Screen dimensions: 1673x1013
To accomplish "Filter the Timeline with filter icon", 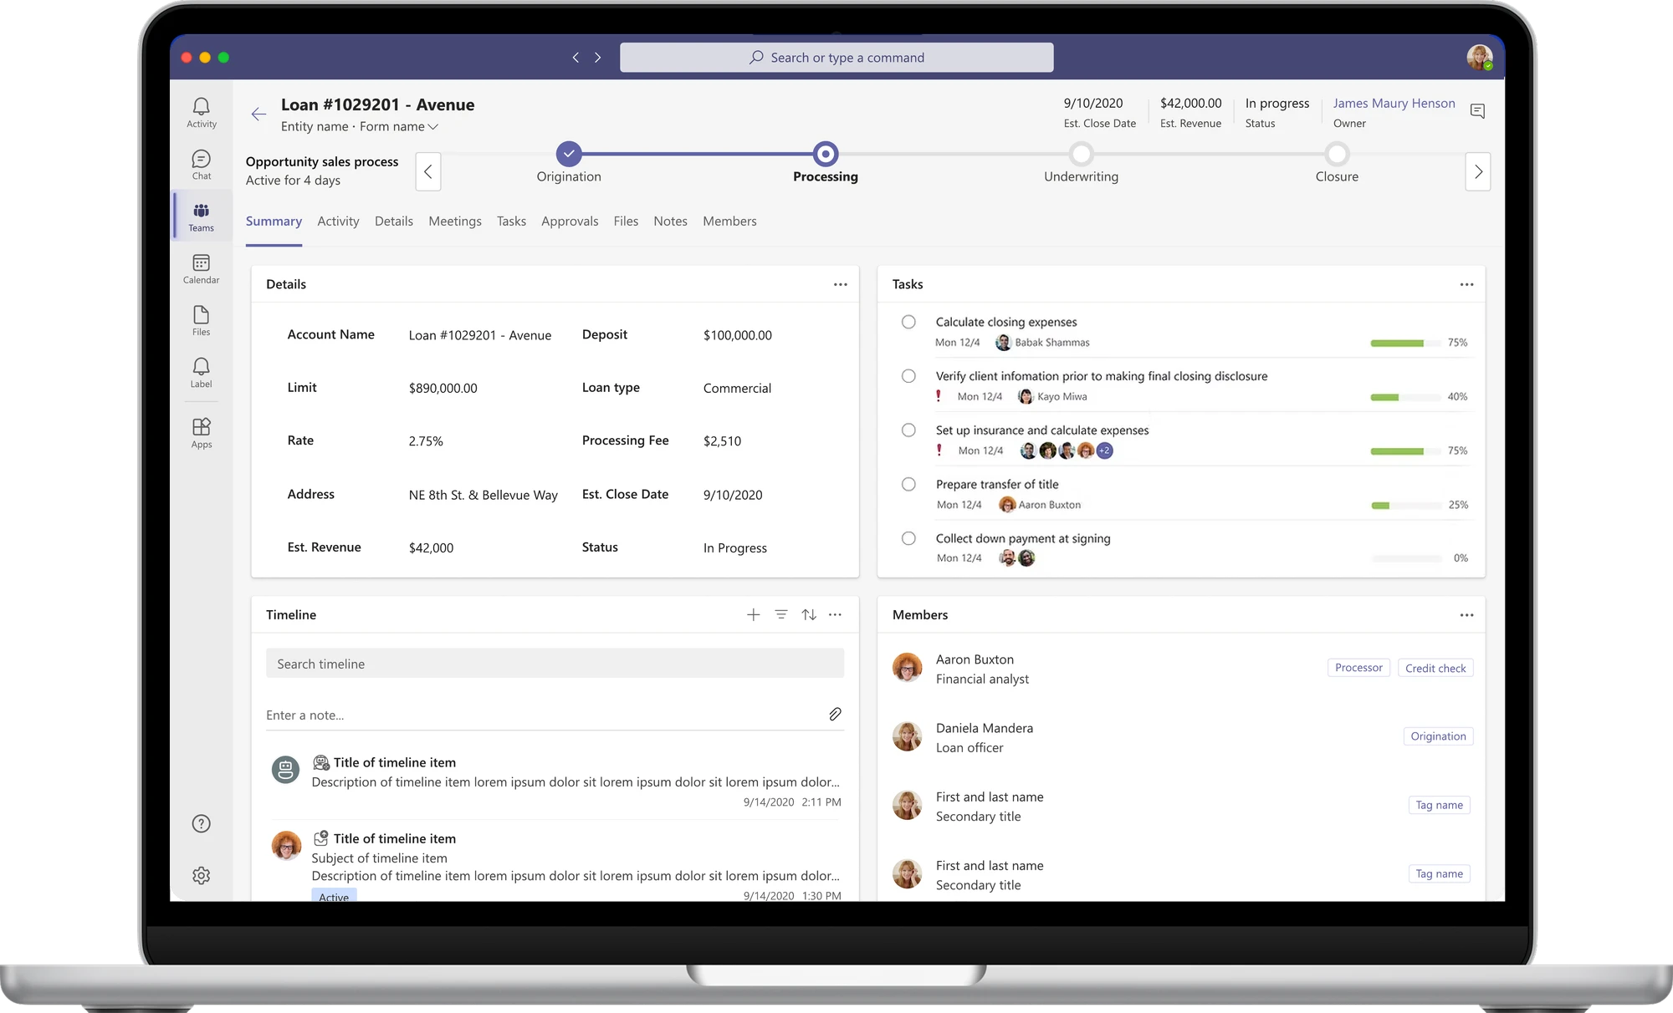I will (780, 614).
